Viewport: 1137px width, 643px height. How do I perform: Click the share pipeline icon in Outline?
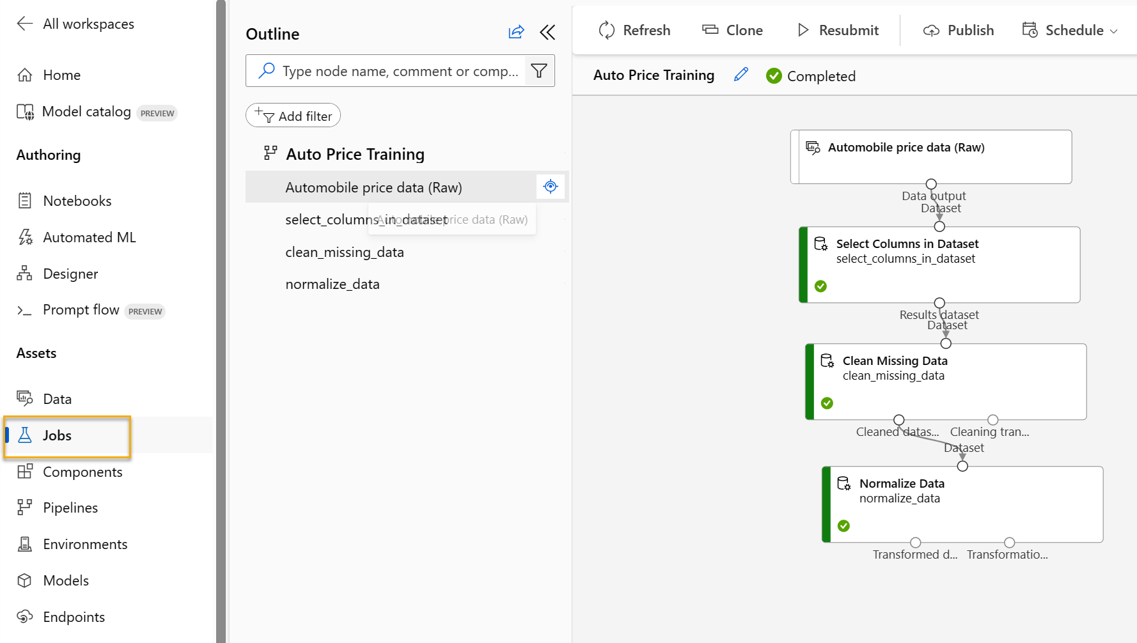point(516,32)
